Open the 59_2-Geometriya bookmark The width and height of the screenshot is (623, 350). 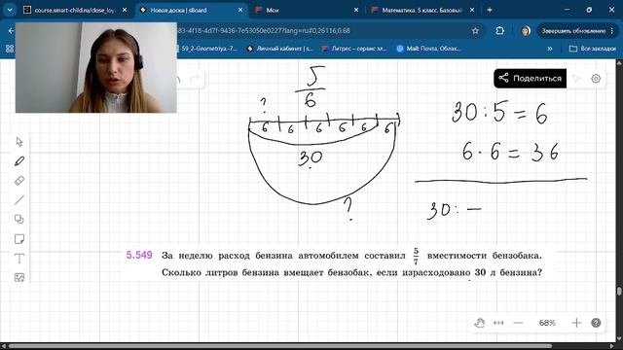pyautogui.click(x=207, y=49)
